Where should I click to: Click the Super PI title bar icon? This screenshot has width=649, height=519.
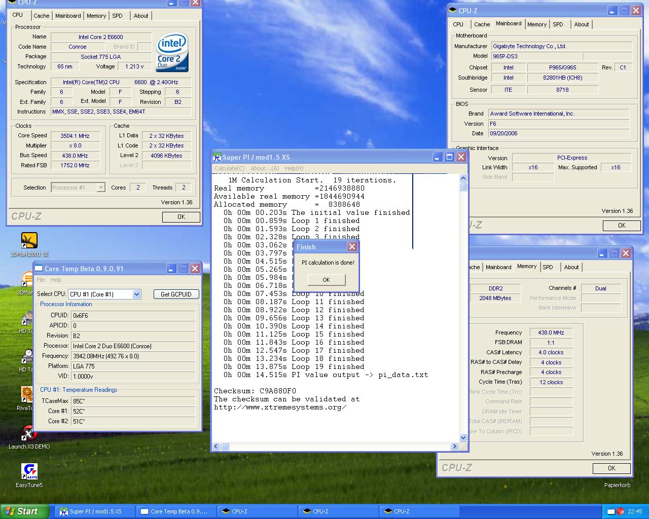tap(217, 157)
